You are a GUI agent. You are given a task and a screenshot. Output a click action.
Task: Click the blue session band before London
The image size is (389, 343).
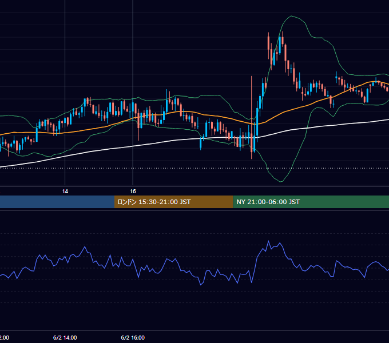point(57,202)
